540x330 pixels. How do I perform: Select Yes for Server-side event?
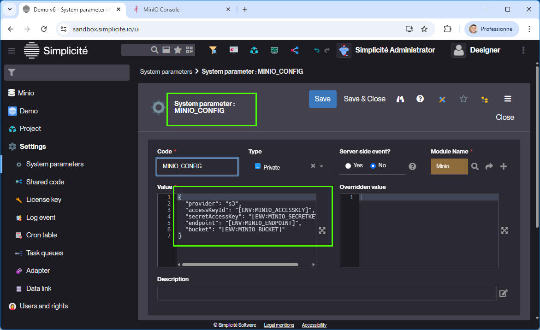coord(349,165)
